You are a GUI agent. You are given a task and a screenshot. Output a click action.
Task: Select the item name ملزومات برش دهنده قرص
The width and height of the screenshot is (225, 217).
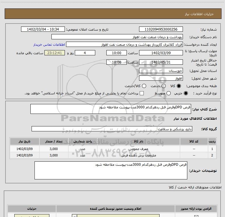point(139,155)
